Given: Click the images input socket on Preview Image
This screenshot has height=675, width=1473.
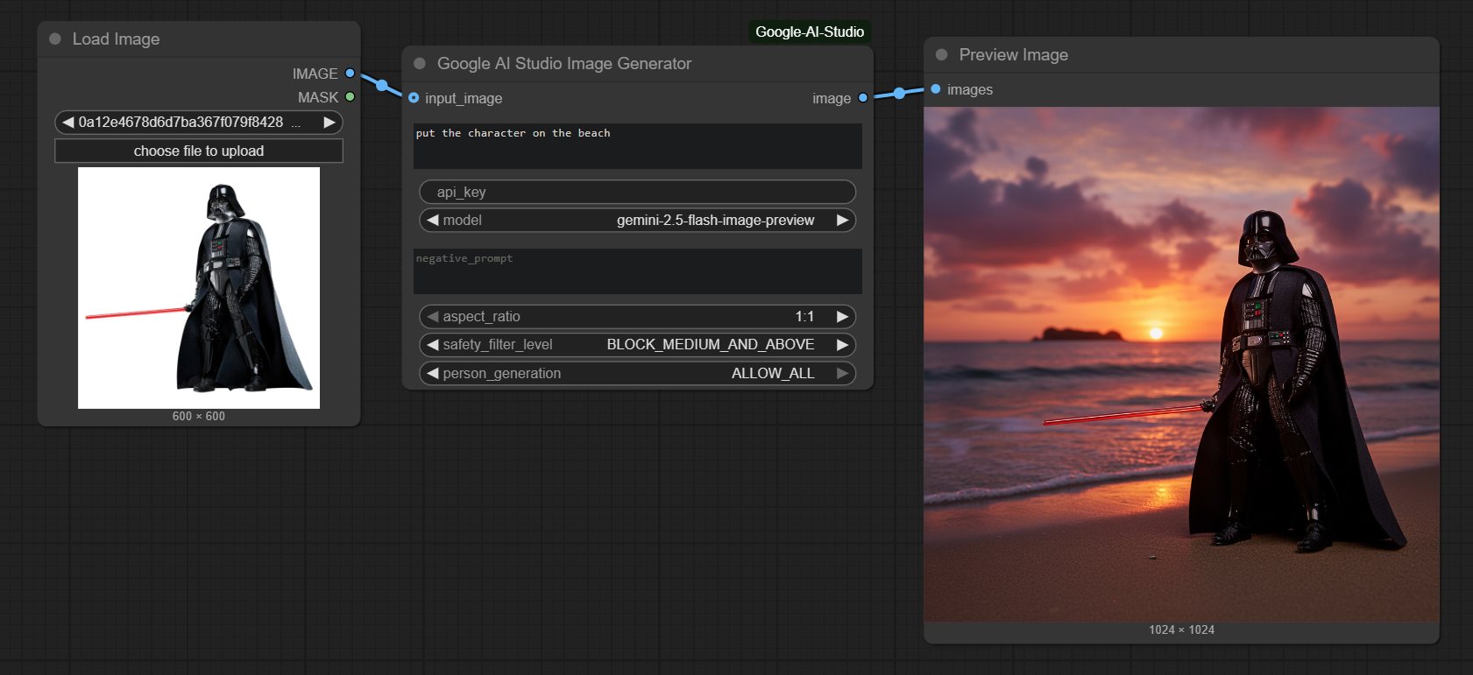Looking at the screenshot, I should pyautogui.click(x=936, y=89).
